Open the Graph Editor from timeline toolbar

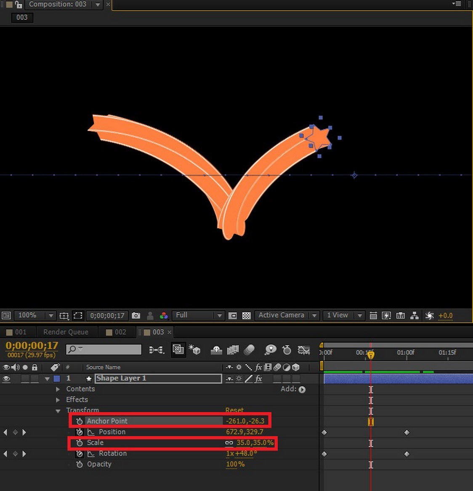pyautogui.click(x=304, y=350)
